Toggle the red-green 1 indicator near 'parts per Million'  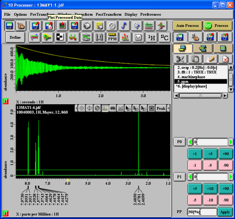pos(6,213)
